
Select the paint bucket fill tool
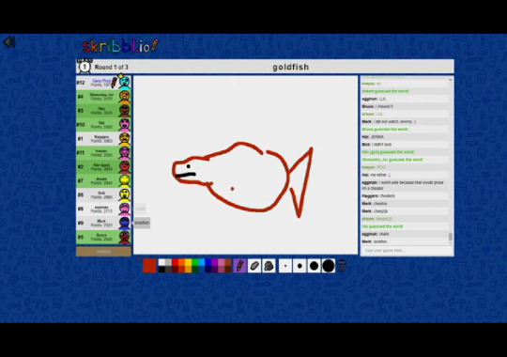[x=269, y=266]
